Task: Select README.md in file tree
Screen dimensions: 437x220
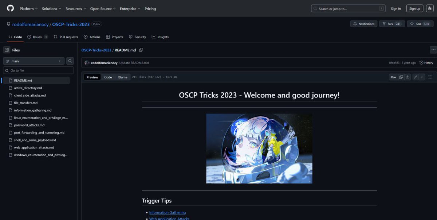Action: point(36,80)
